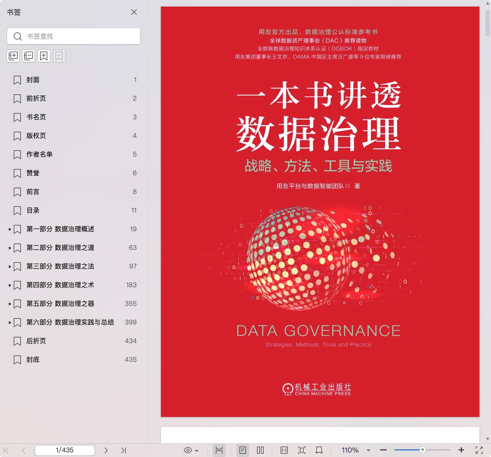Select two-page view
Screen dimensions: 491x457
click(260, 450)
